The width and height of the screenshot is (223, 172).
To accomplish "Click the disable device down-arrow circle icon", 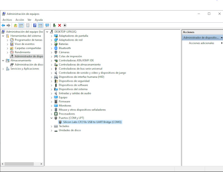I will [65, 25].
